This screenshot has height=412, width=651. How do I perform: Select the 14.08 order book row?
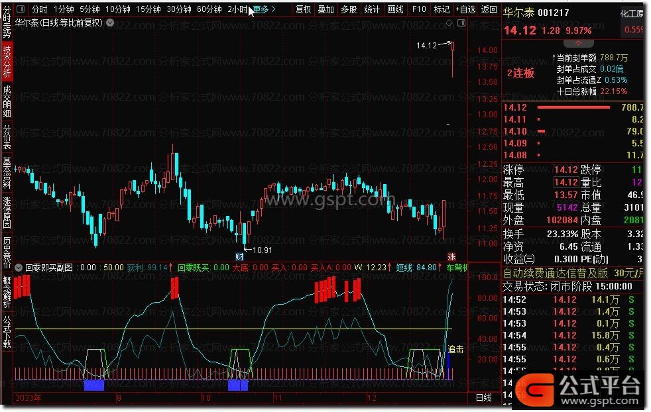point(573,156)
